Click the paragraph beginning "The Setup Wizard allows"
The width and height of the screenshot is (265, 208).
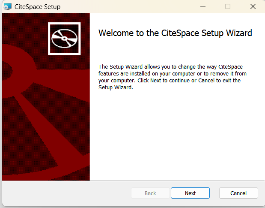(x=173, y=77)
